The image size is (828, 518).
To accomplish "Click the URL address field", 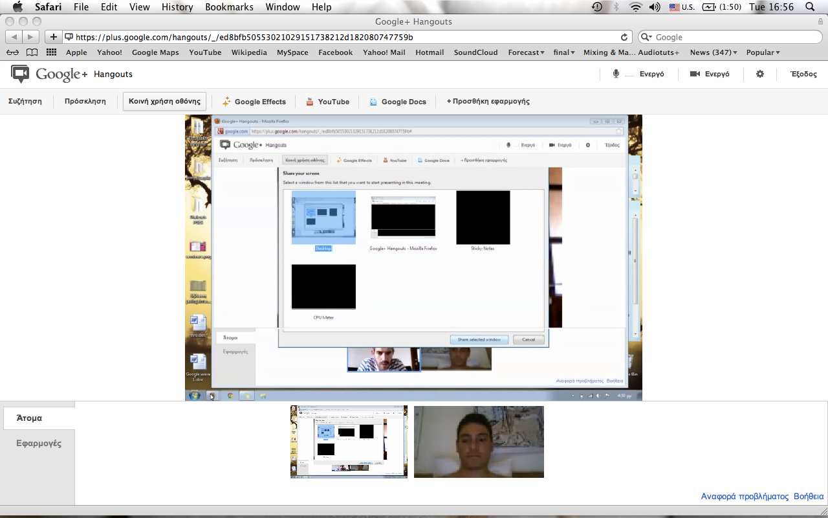I will [x=349, y=37].
